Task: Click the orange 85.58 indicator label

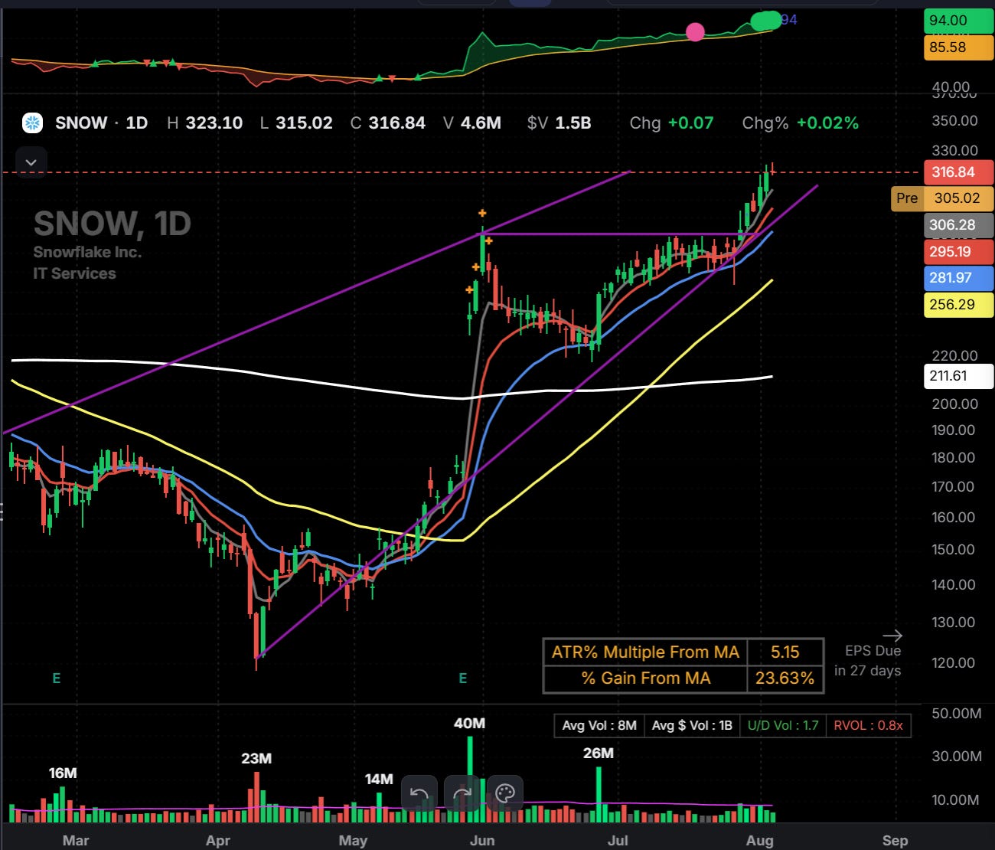Action: [958, 47]
